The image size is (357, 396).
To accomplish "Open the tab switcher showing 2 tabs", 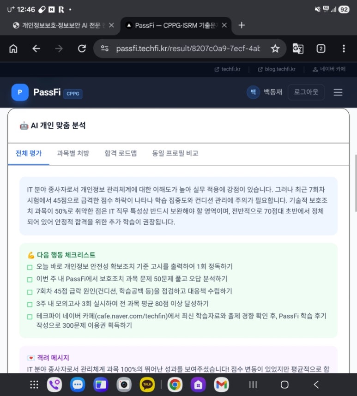I will pyautogui.click(x=321, y=48).
